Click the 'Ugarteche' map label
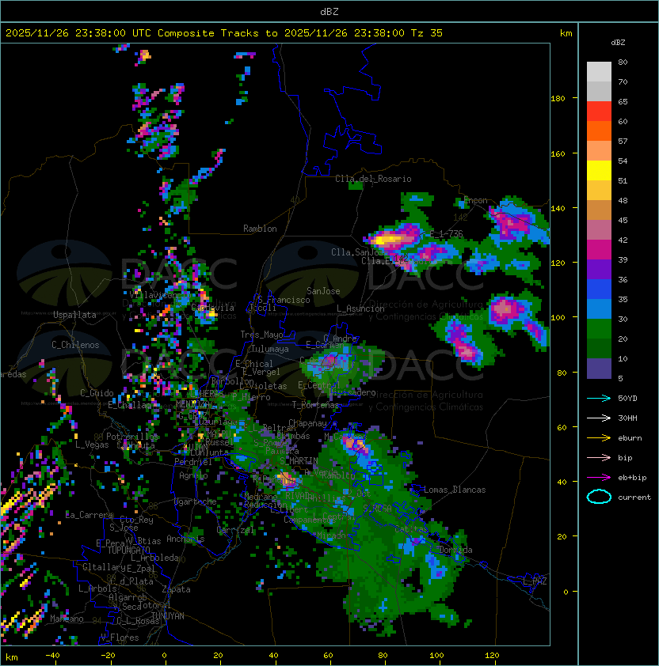659x666 pixels. coord(196,501)
